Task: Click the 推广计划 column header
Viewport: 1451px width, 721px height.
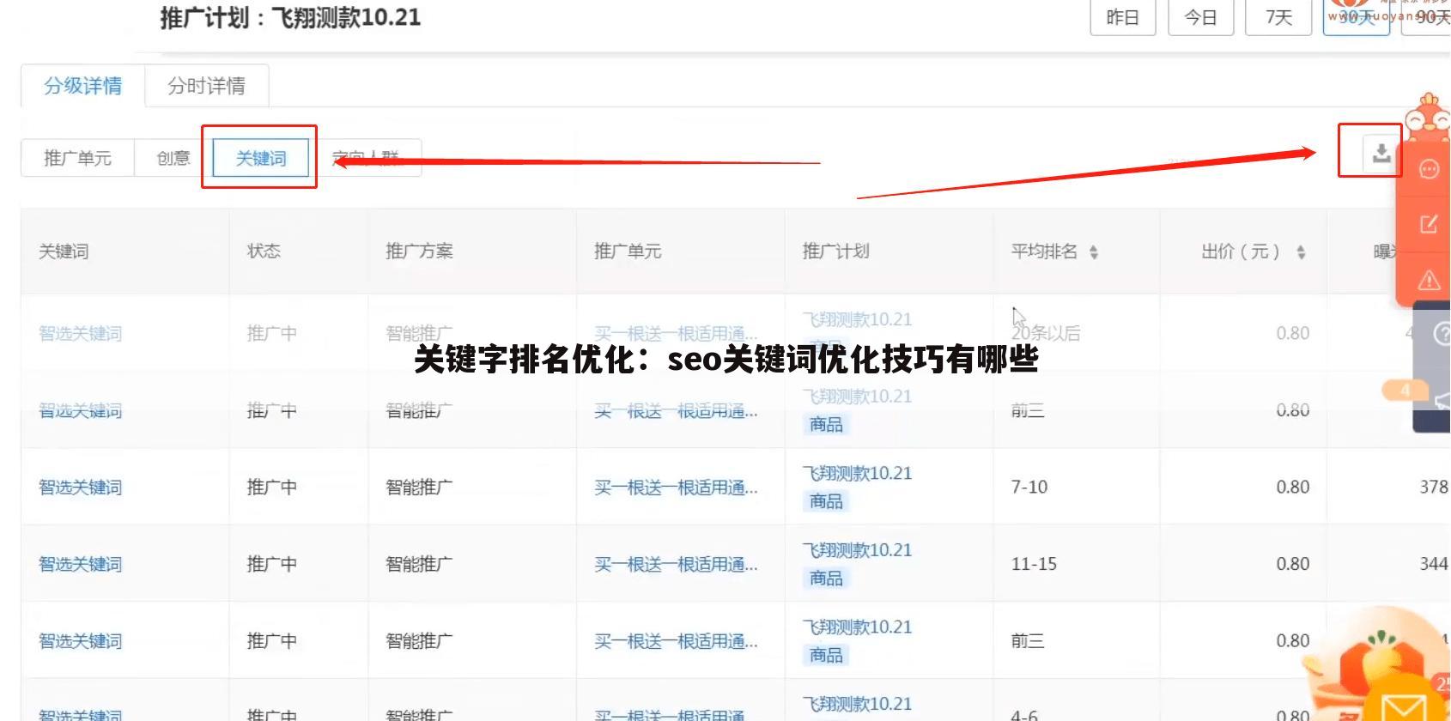Action: 836,251
